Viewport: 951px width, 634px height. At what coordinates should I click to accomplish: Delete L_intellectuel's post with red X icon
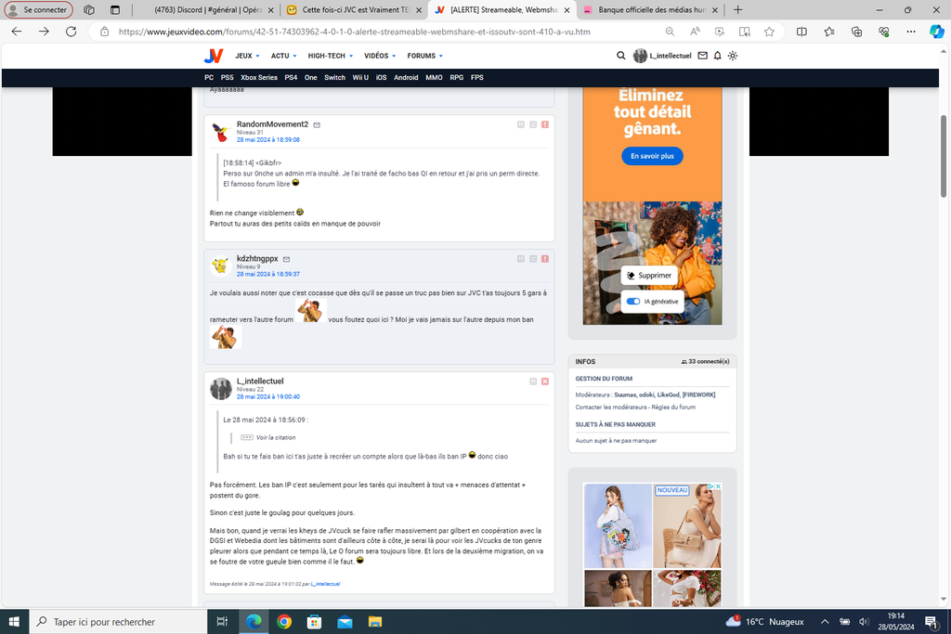(x=544, y=382)
